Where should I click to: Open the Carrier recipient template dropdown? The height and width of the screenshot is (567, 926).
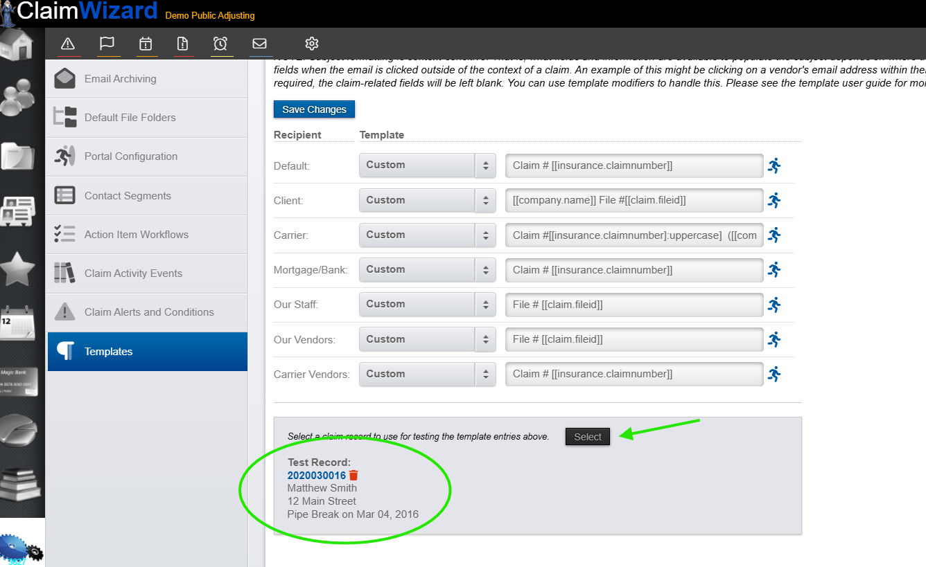click(428, 235)
